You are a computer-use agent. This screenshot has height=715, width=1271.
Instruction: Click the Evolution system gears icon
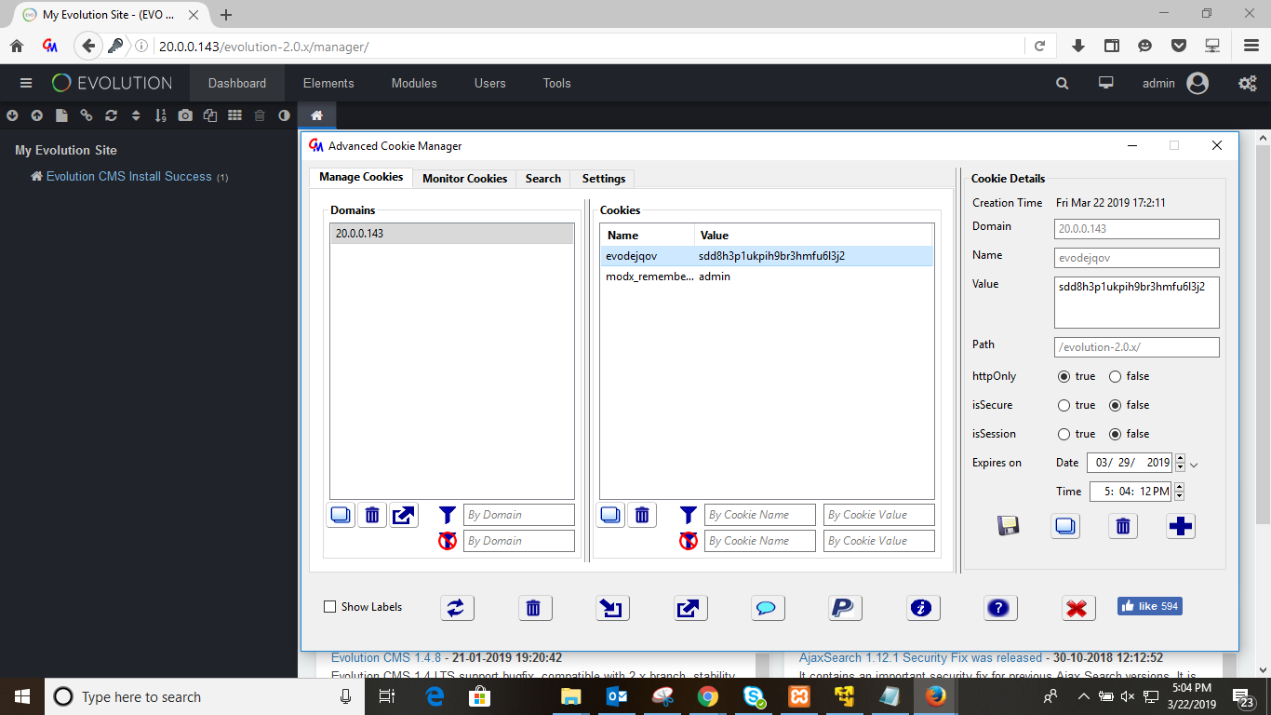[1247, 83]
